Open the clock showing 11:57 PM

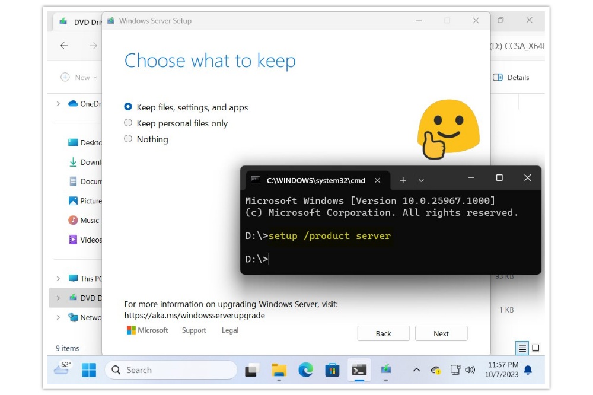coord(502,369)
